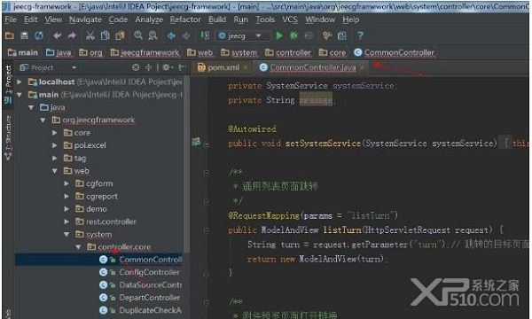Click the grayed-out stop/coverage icon

309,35
